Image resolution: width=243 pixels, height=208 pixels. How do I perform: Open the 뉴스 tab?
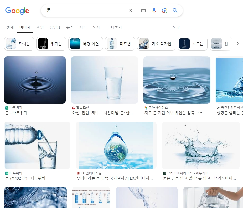click(70, 27)
